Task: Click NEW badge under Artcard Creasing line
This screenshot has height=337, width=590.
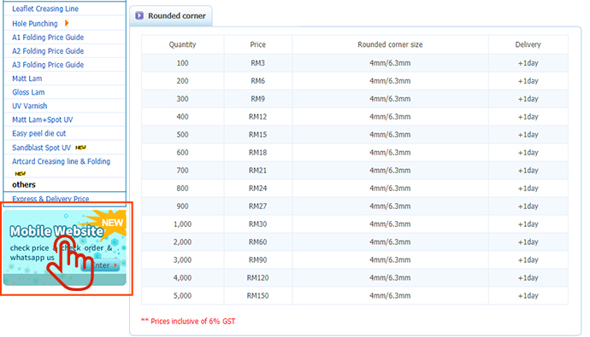Action: click(x=20, y=173)
